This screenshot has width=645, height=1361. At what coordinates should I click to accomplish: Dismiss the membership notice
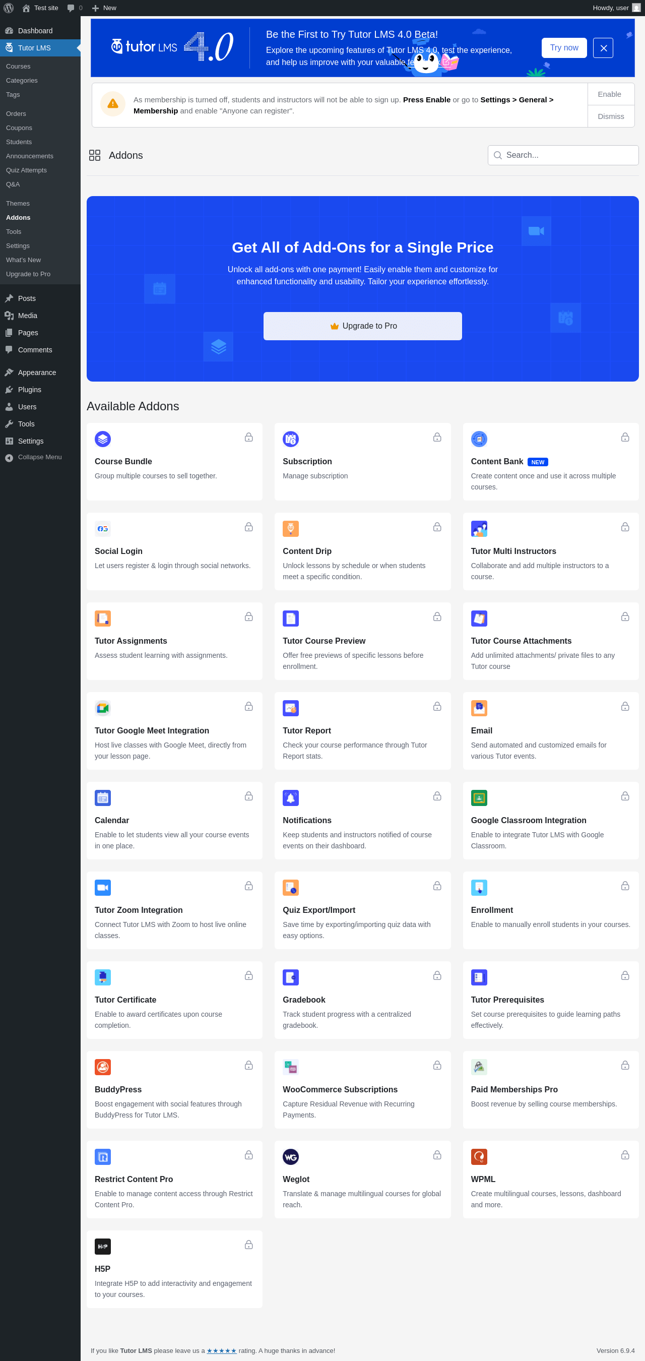(611, 116)
